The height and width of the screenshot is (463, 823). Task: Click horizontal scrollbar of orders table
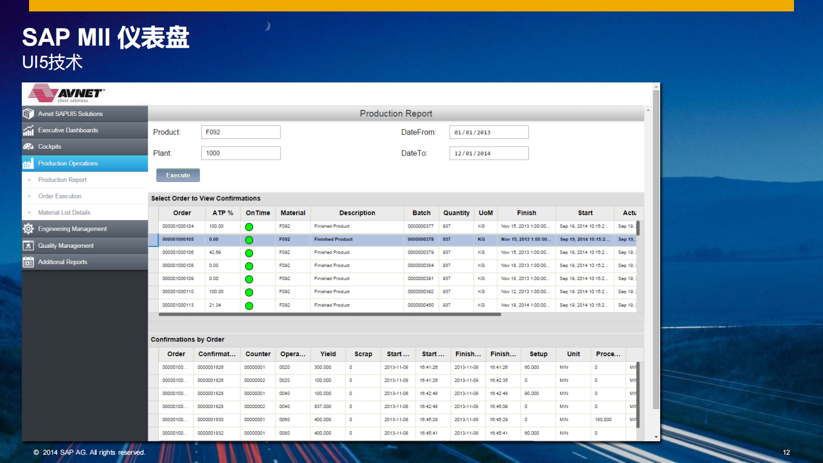(330, 314)
